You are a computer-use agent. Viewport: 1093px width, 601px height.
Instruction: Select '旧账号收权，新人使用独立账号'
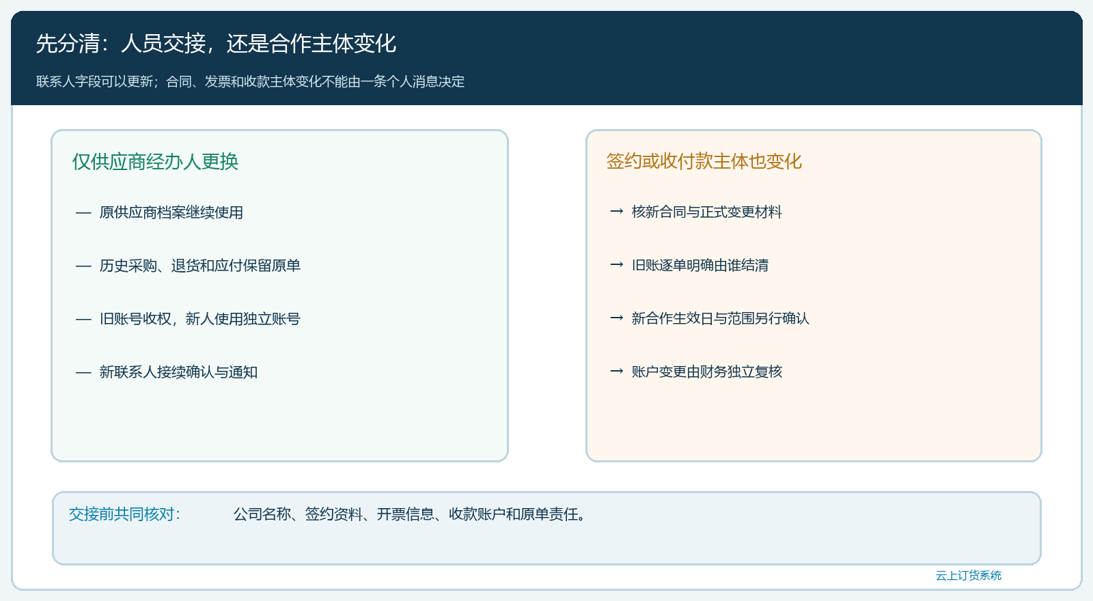click(x=199, y=319)
